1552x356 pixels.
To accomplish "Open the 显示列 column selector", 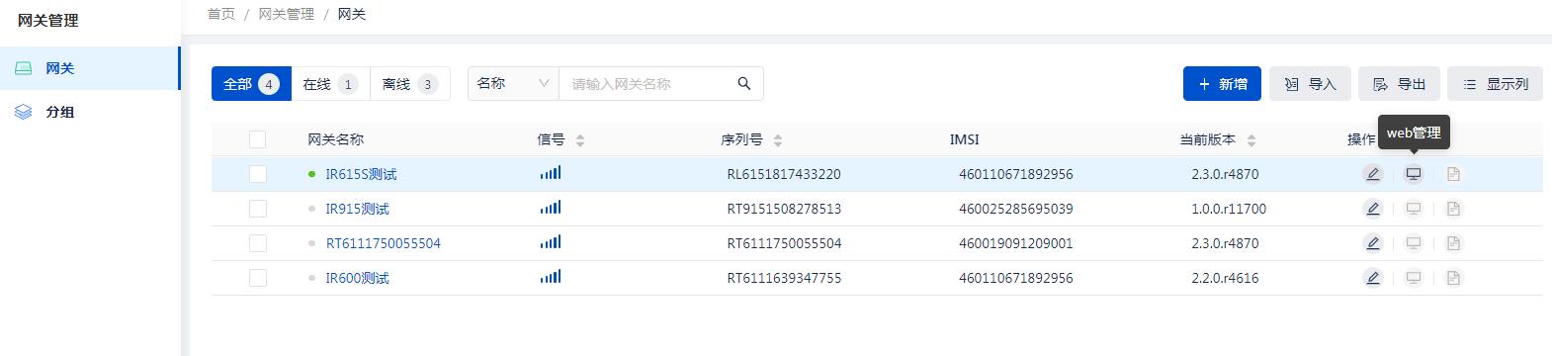I will (x=1495, y=84).
